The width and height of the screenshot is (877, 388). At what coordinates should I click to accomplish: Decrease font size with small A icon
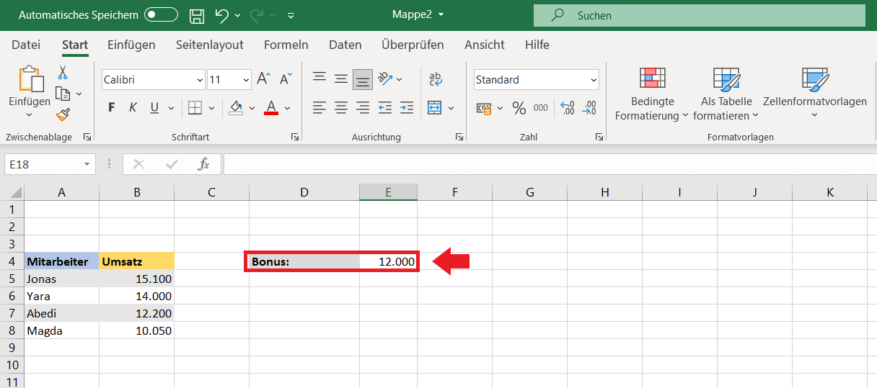pyautogui.click(x=286, y=79)
